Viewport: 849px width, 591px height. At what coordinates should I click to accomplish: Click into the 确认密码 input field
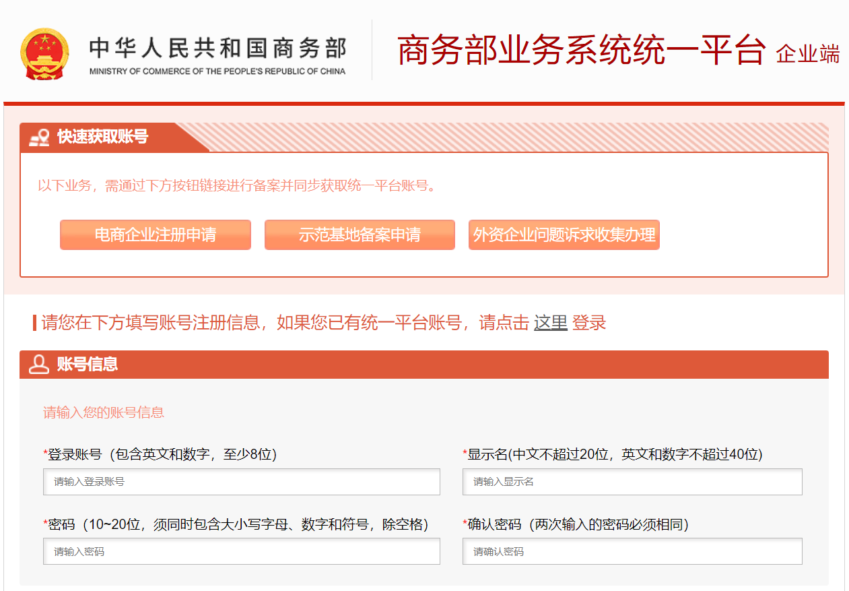pyautogui.click(x=632, y=551)
